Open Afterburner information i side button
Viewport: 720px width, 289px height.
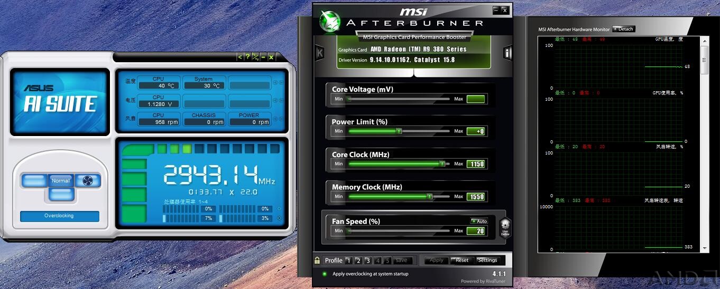(507, 53)
